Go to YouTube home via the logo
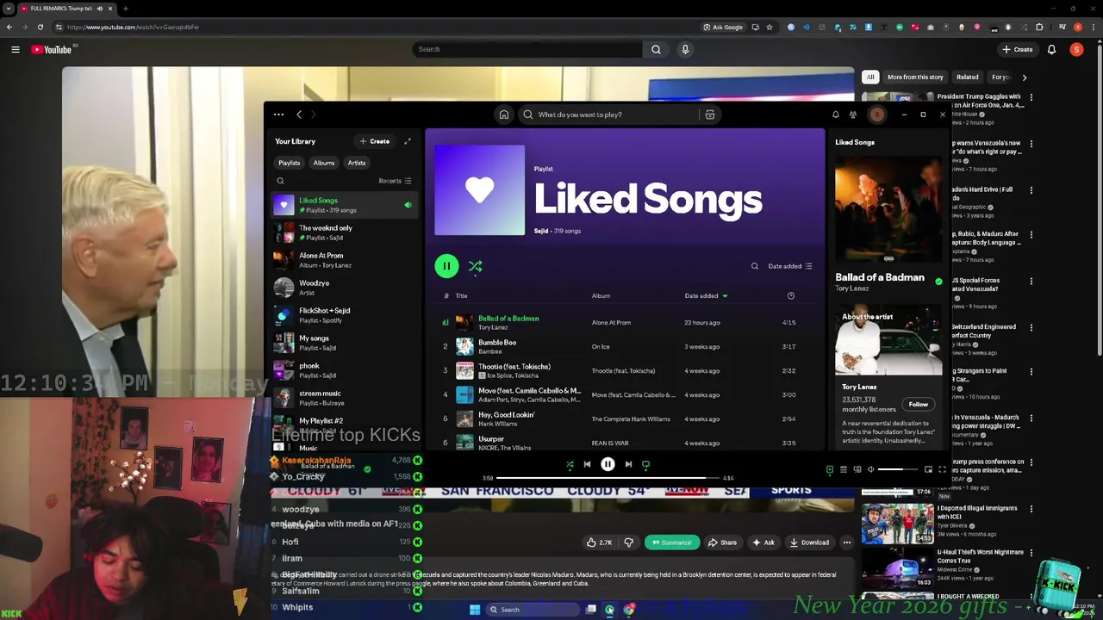 pos(53,49)
